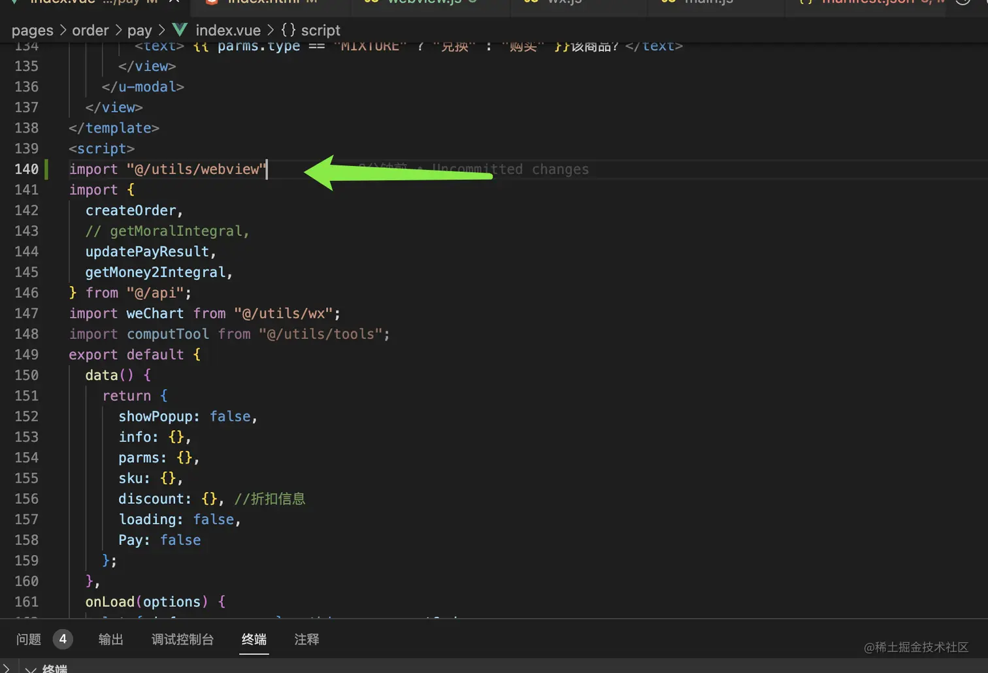988x673 pixels.
Task: Click the Vue file icon in the breadcrumb
Action: (x=180, y=30)
